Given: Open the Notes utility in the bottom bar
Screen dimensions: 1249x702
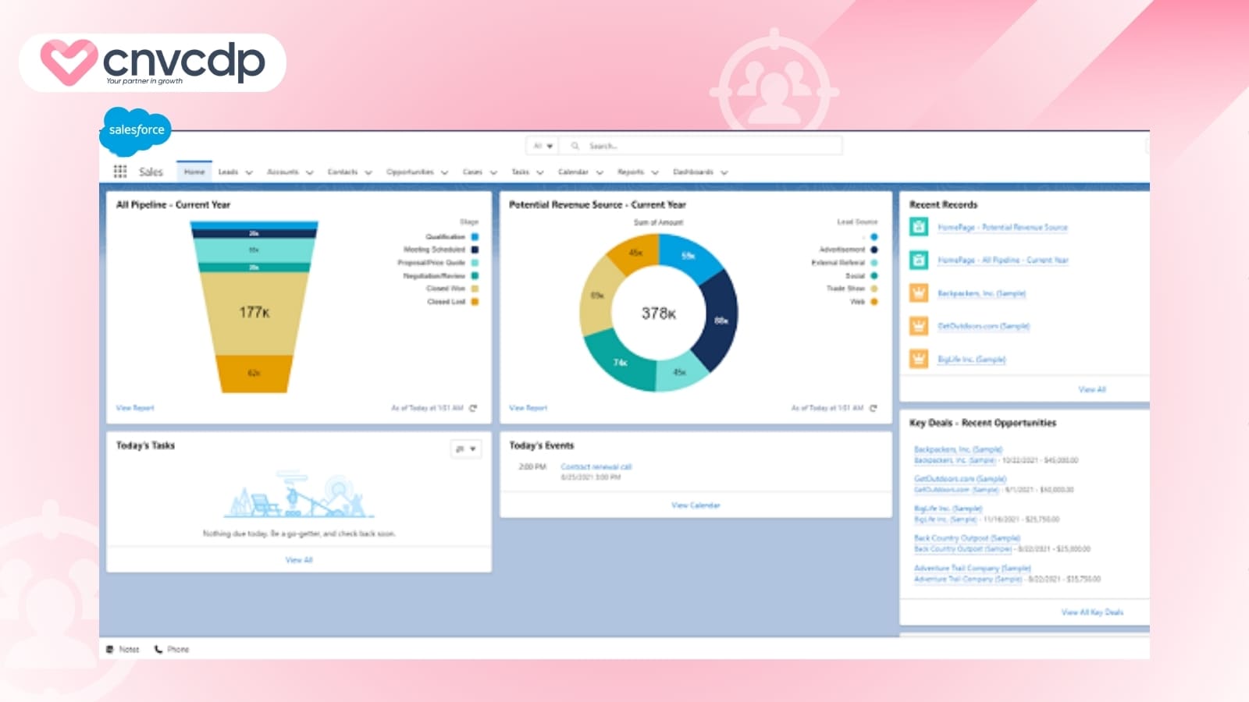Looking at the screenshot, I should pyautogui.click(x=123, y=648).
